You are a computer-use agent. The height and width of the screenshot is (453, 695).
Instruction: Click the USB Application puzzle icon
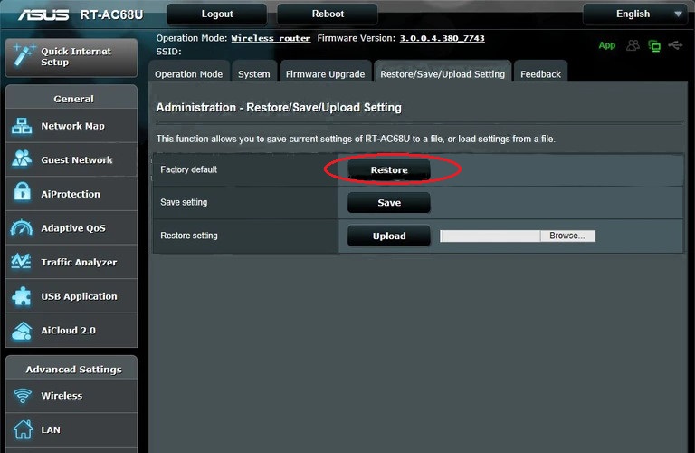22,296
